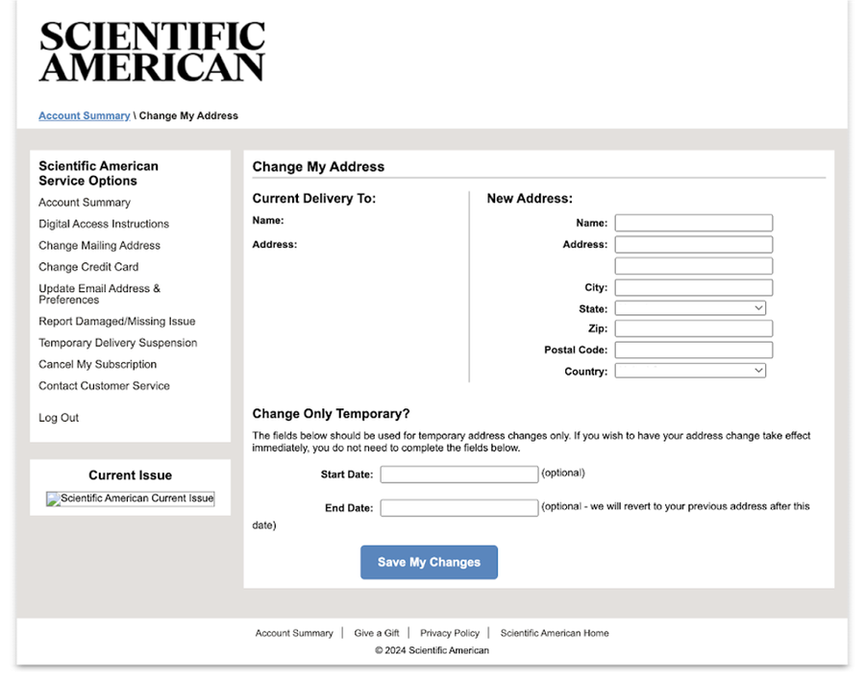Screen dimensions: 865x680
Task: Open Account Summary from the breadcrumb
Action: point(84,115)
